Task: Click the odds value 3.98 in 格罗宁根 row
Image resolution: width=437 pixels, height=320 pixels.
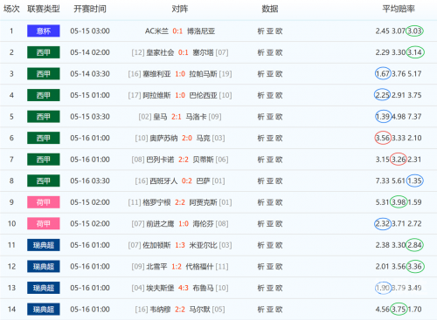Action: coord(399,202)
